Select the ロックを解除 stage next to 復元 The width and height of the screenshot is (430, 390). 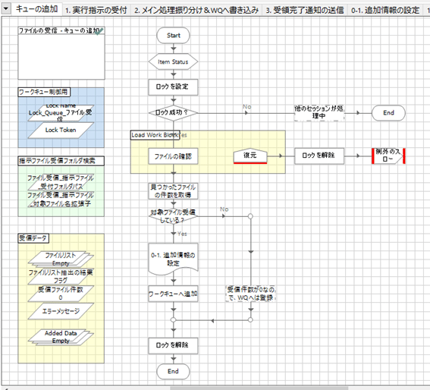(319, 156)
